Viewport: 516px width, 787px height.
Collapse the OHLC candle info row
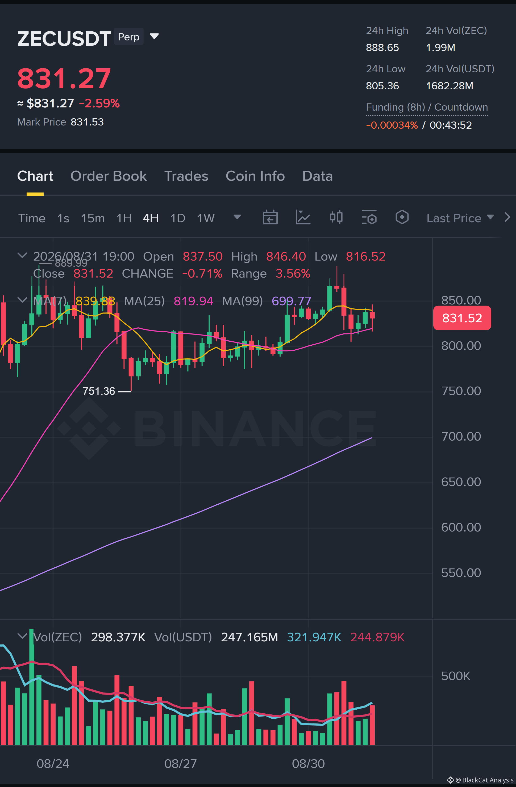(22, 256)
